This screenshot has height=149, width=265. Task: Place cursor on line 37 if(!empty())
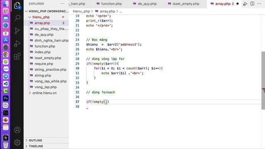click(98, 102)
